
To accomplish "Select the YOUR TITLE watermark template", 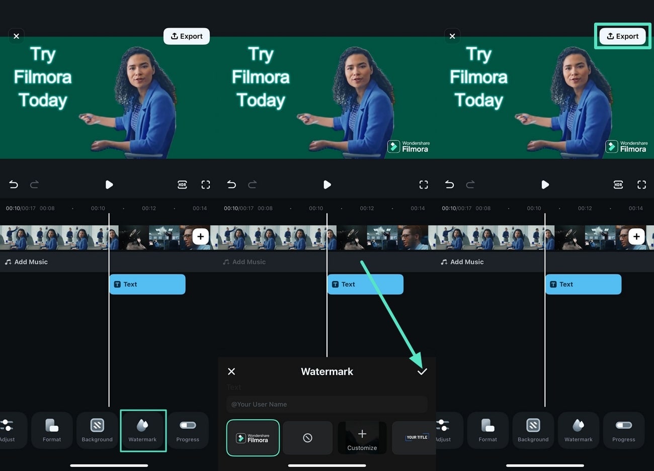I will click(x=414, y=438).
